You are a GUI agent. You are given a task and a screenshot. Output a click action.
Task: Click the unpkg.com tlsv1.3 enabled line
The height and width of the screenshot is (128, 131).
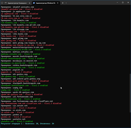(x=15, y=90)
